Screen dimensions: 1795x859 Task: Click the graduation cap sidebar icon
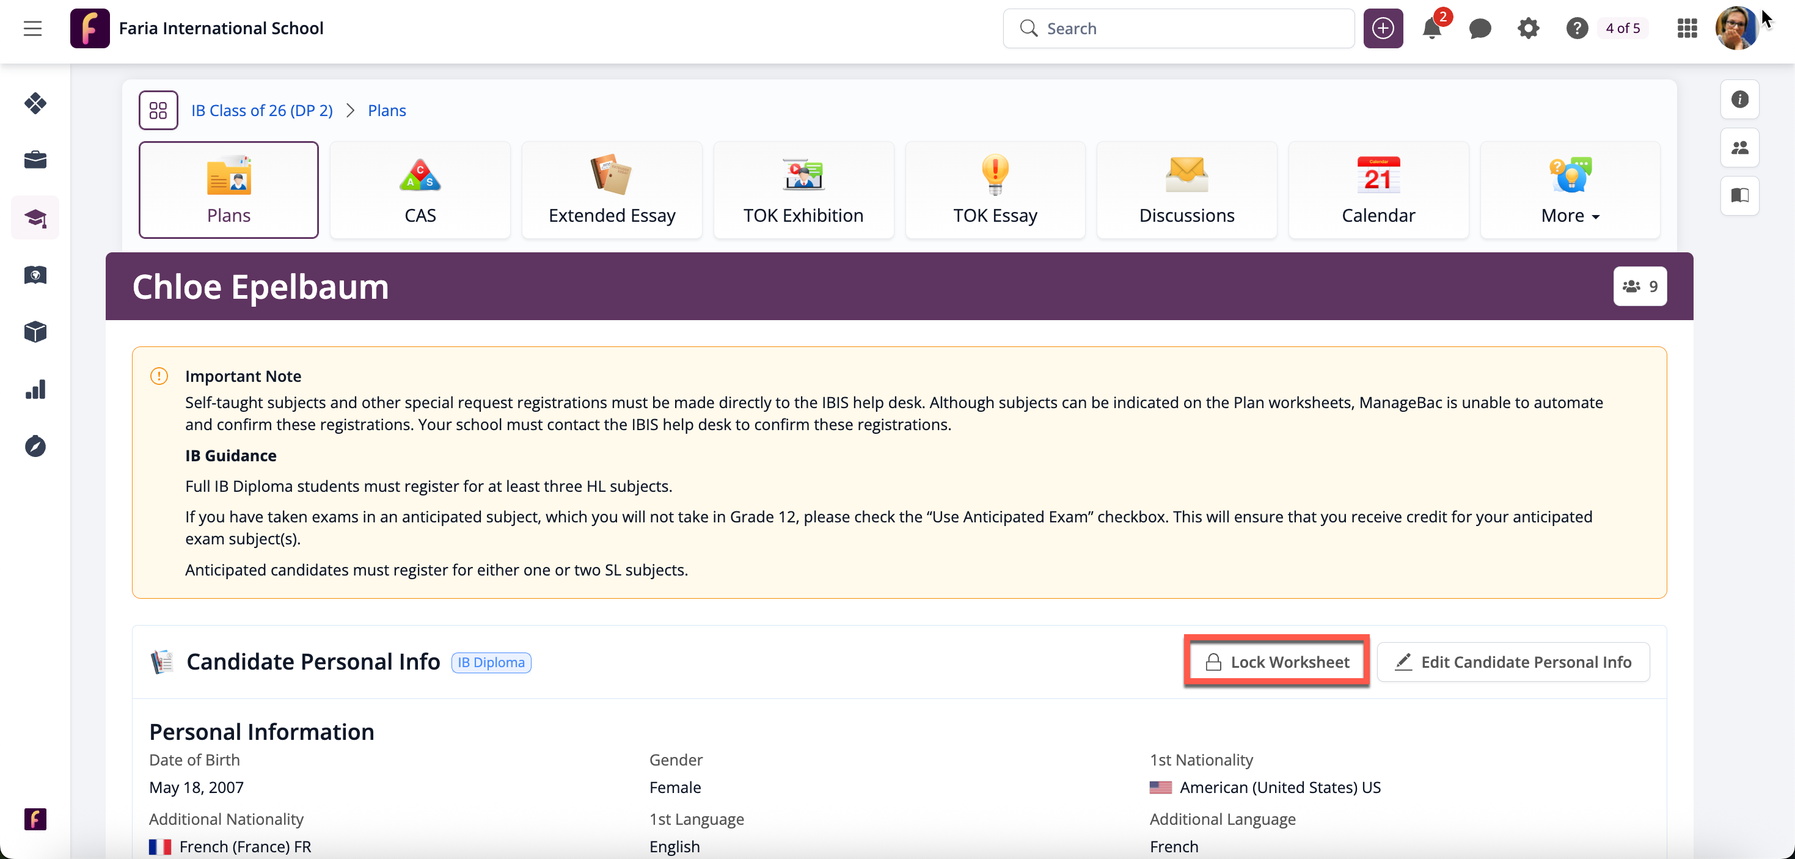[35, 218]
